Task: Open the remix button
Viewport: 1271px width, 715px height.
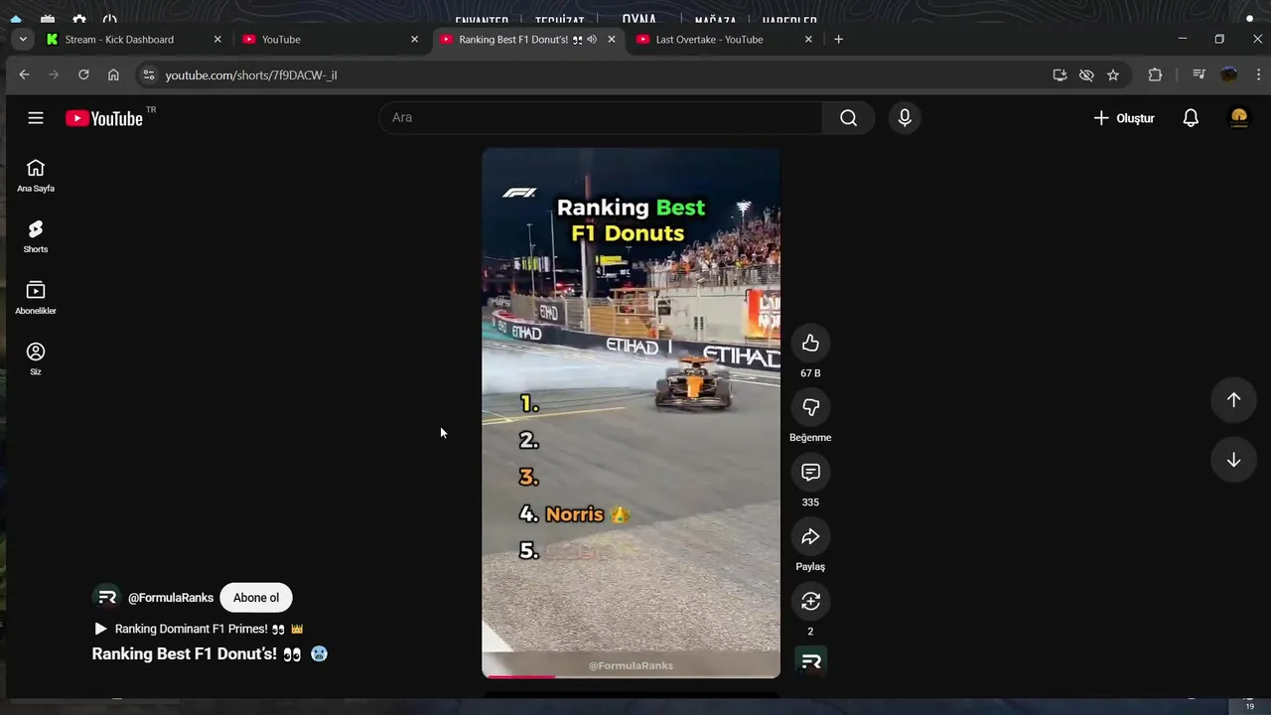Action: (810, 602)
